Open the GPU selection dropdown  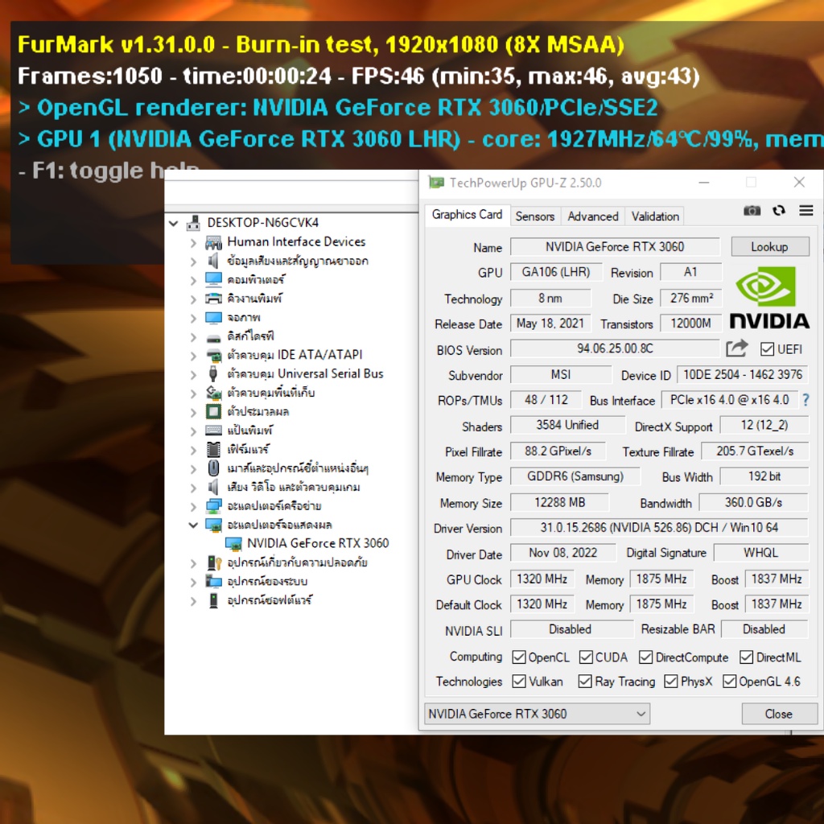pos(536,714)
